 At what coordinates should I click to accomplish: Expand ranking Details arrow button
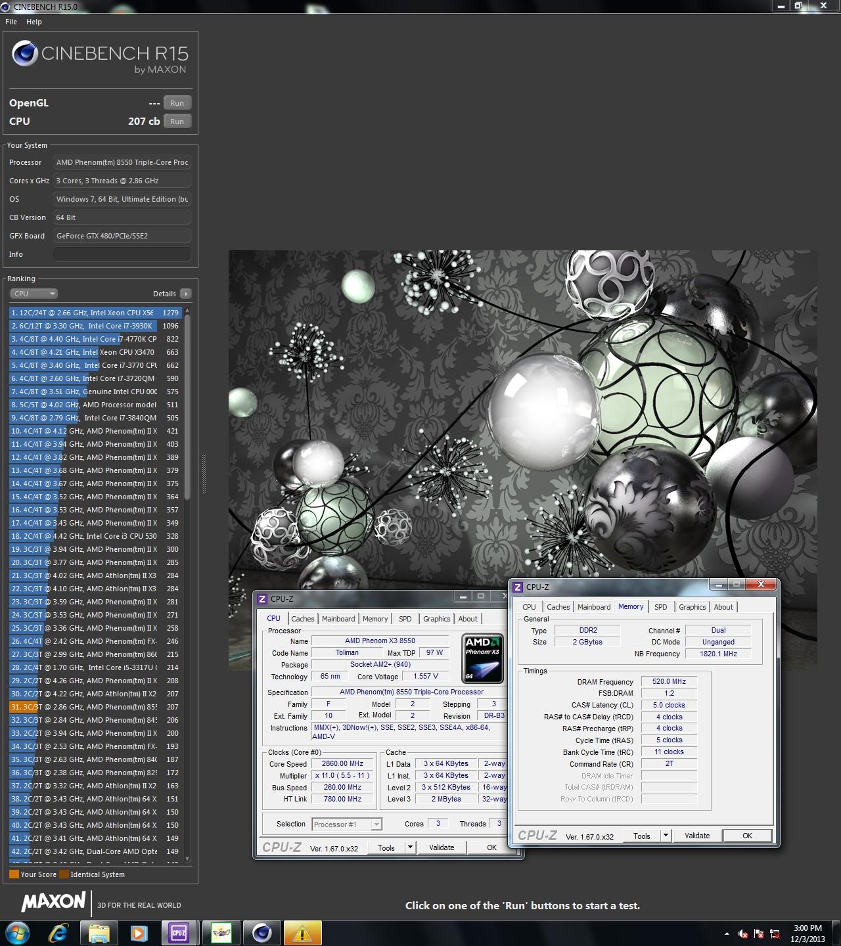point(186,294)
